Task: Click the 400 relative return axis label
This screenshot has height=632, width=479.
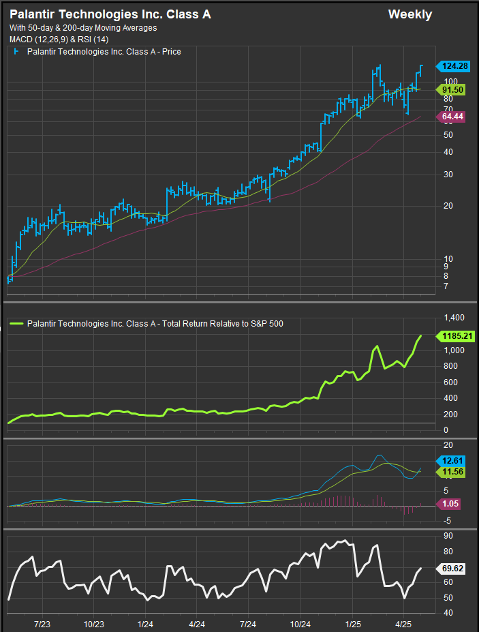Action: pos(451,398)
